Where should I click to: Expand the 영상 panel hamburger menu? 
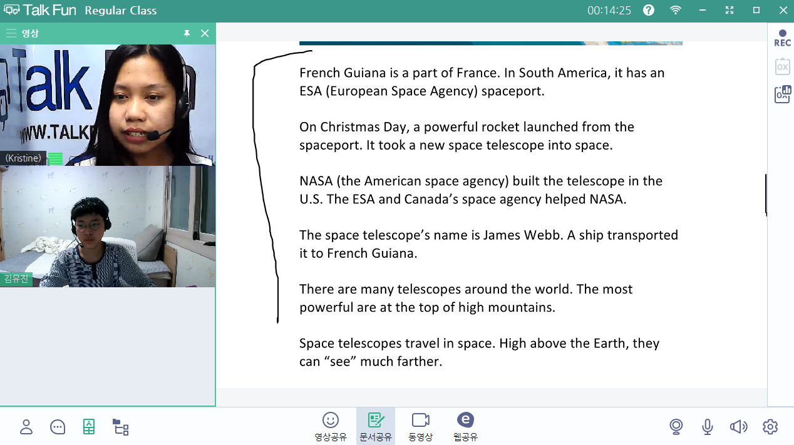point(11,33)
